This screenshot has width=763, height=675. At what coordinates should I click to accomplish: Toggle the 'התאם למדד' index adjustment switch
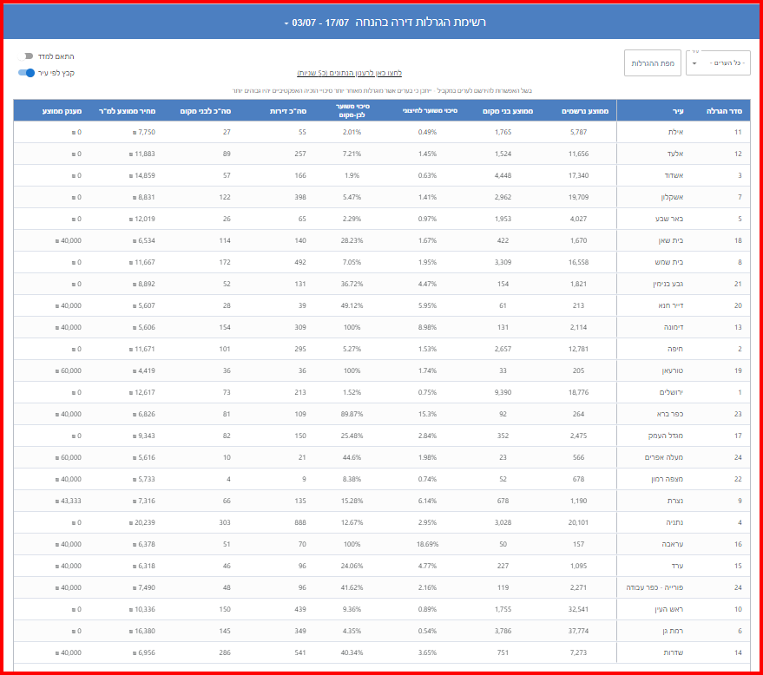(x=27, y=56)
